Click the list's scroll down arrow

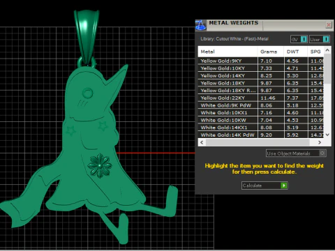tap(327, 135)
